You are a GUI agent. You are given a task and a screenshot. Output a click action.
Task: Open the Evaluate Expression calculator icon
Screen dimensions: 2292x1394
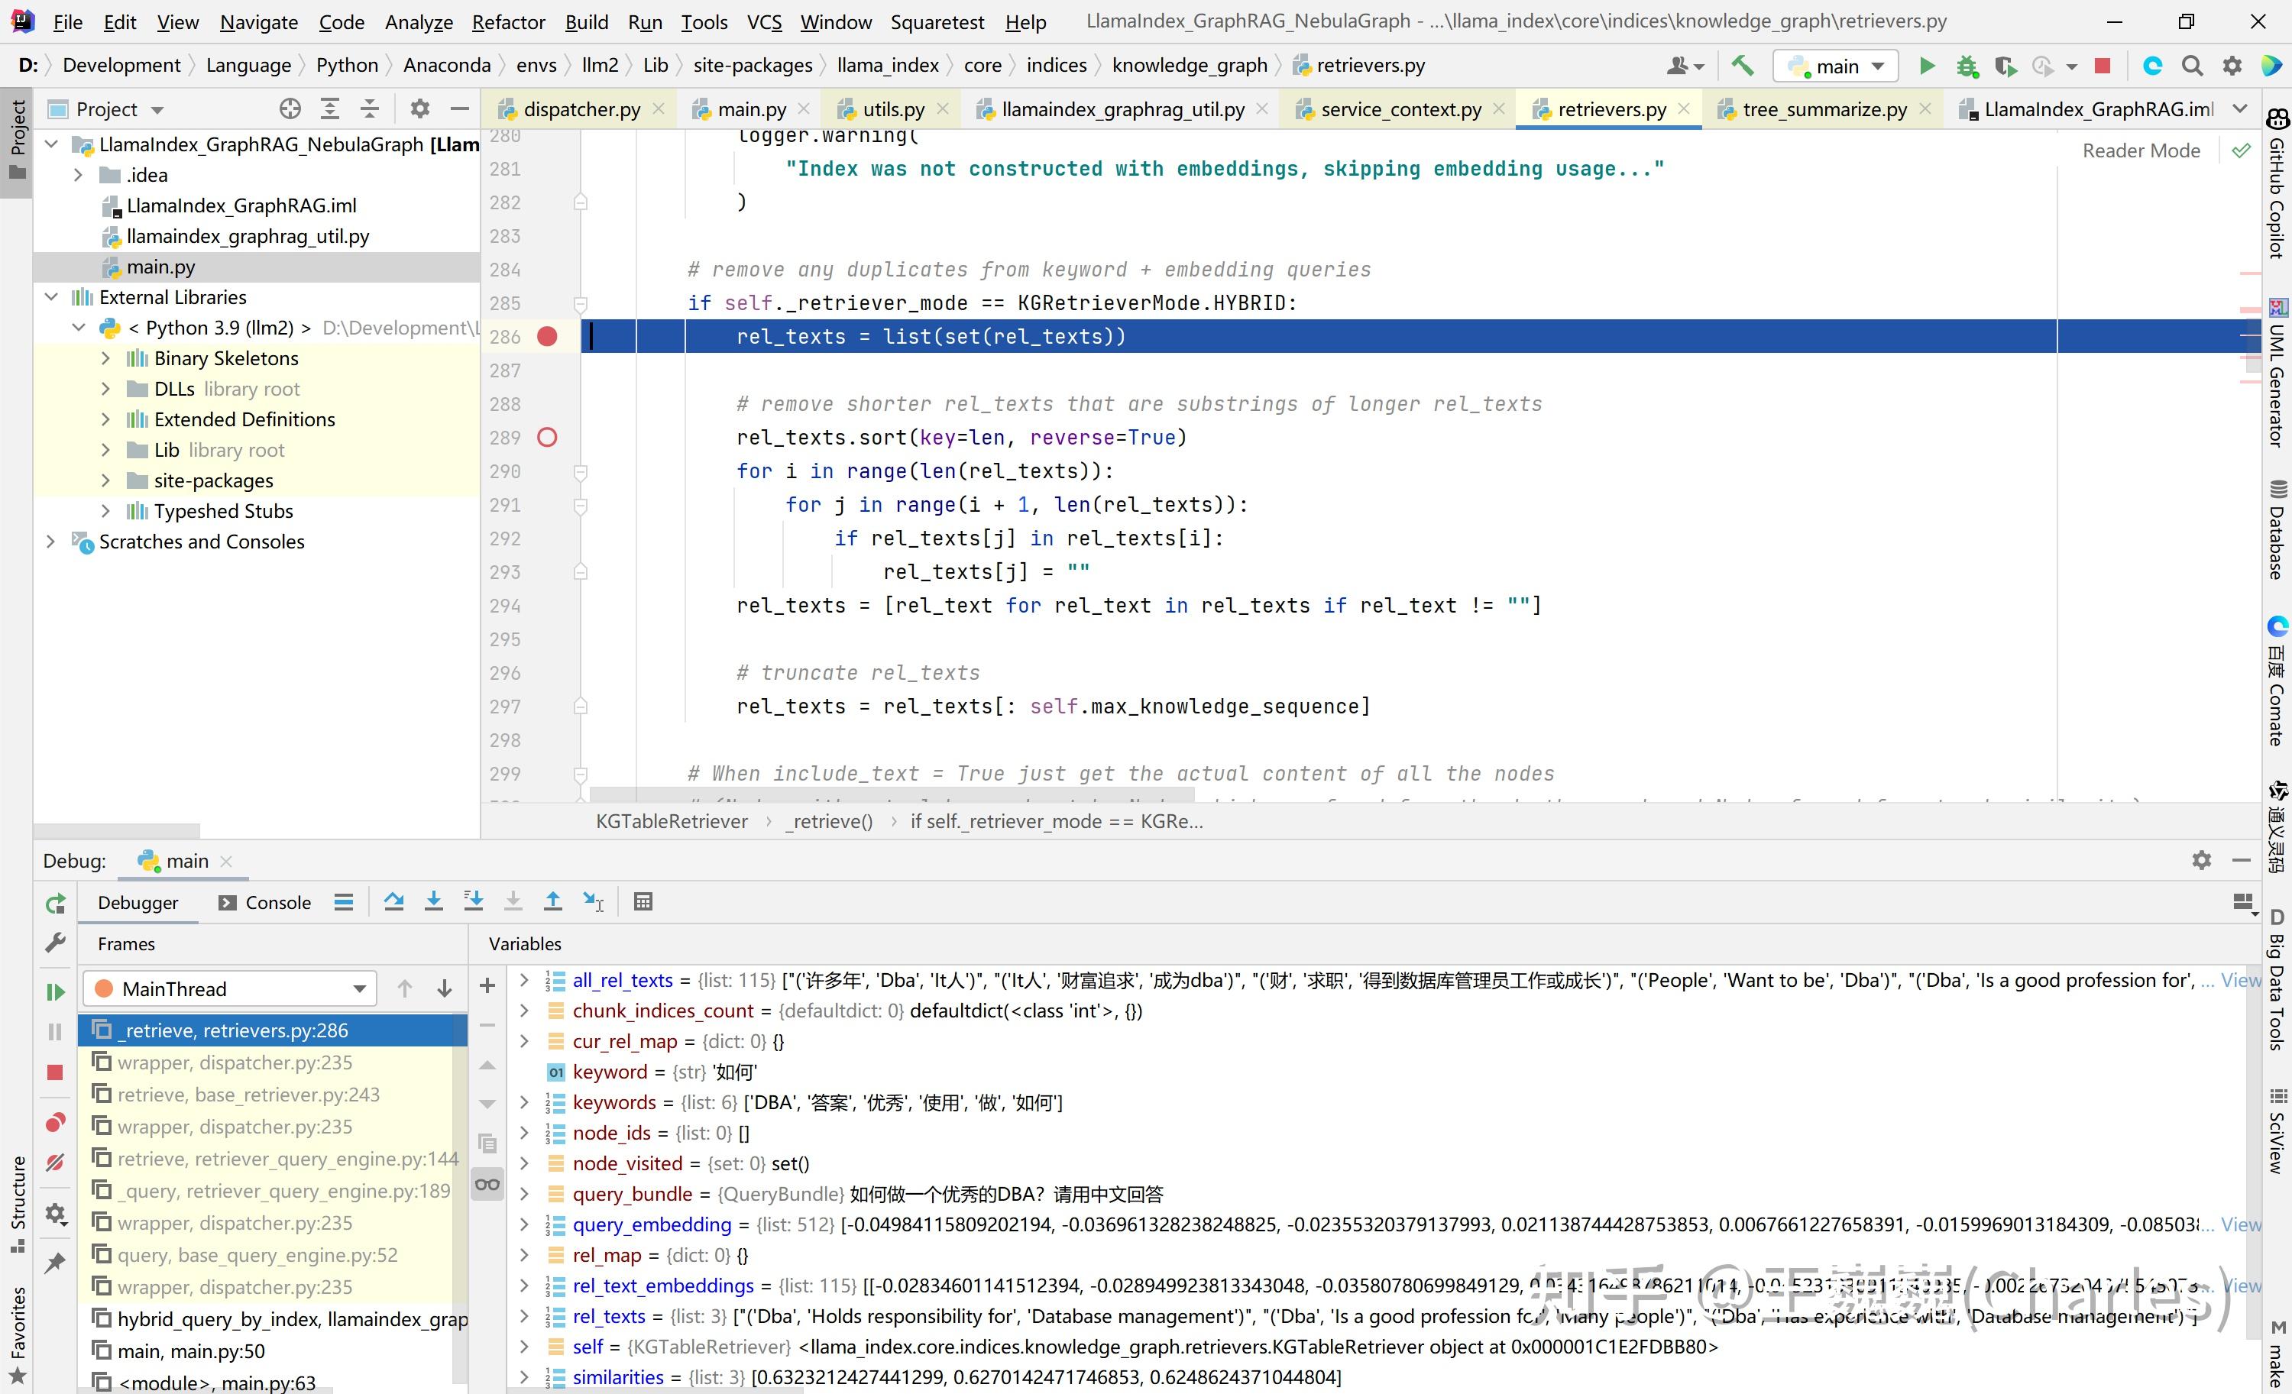643,901
